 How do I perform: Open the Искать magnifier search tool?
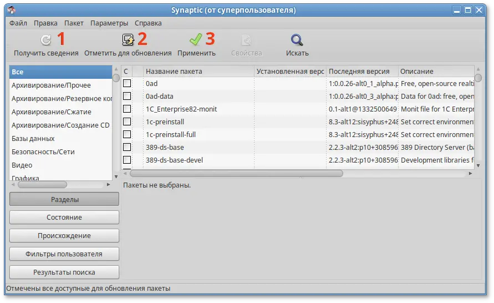[297, 40]
